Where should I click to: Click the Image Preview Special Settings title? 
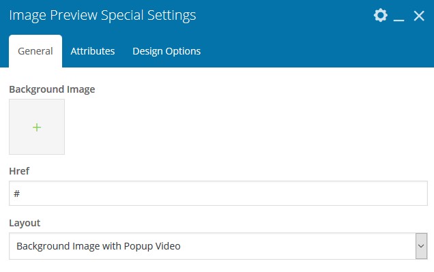click(102, 16)
